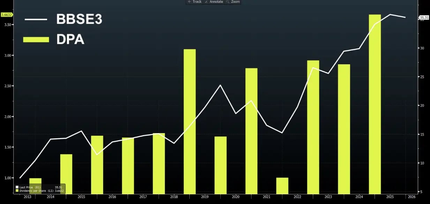
Task: Click the 2014 year label on time axis
Action: pyautogui.click(x=51, y=197)
